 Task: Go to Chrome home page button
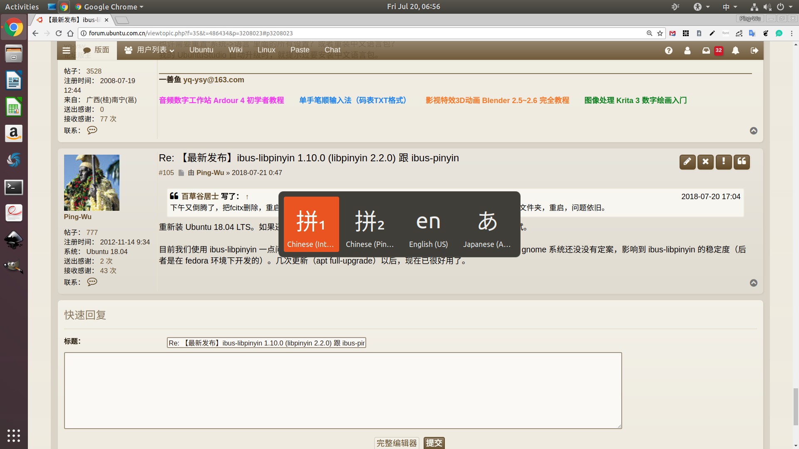(70, 33)
